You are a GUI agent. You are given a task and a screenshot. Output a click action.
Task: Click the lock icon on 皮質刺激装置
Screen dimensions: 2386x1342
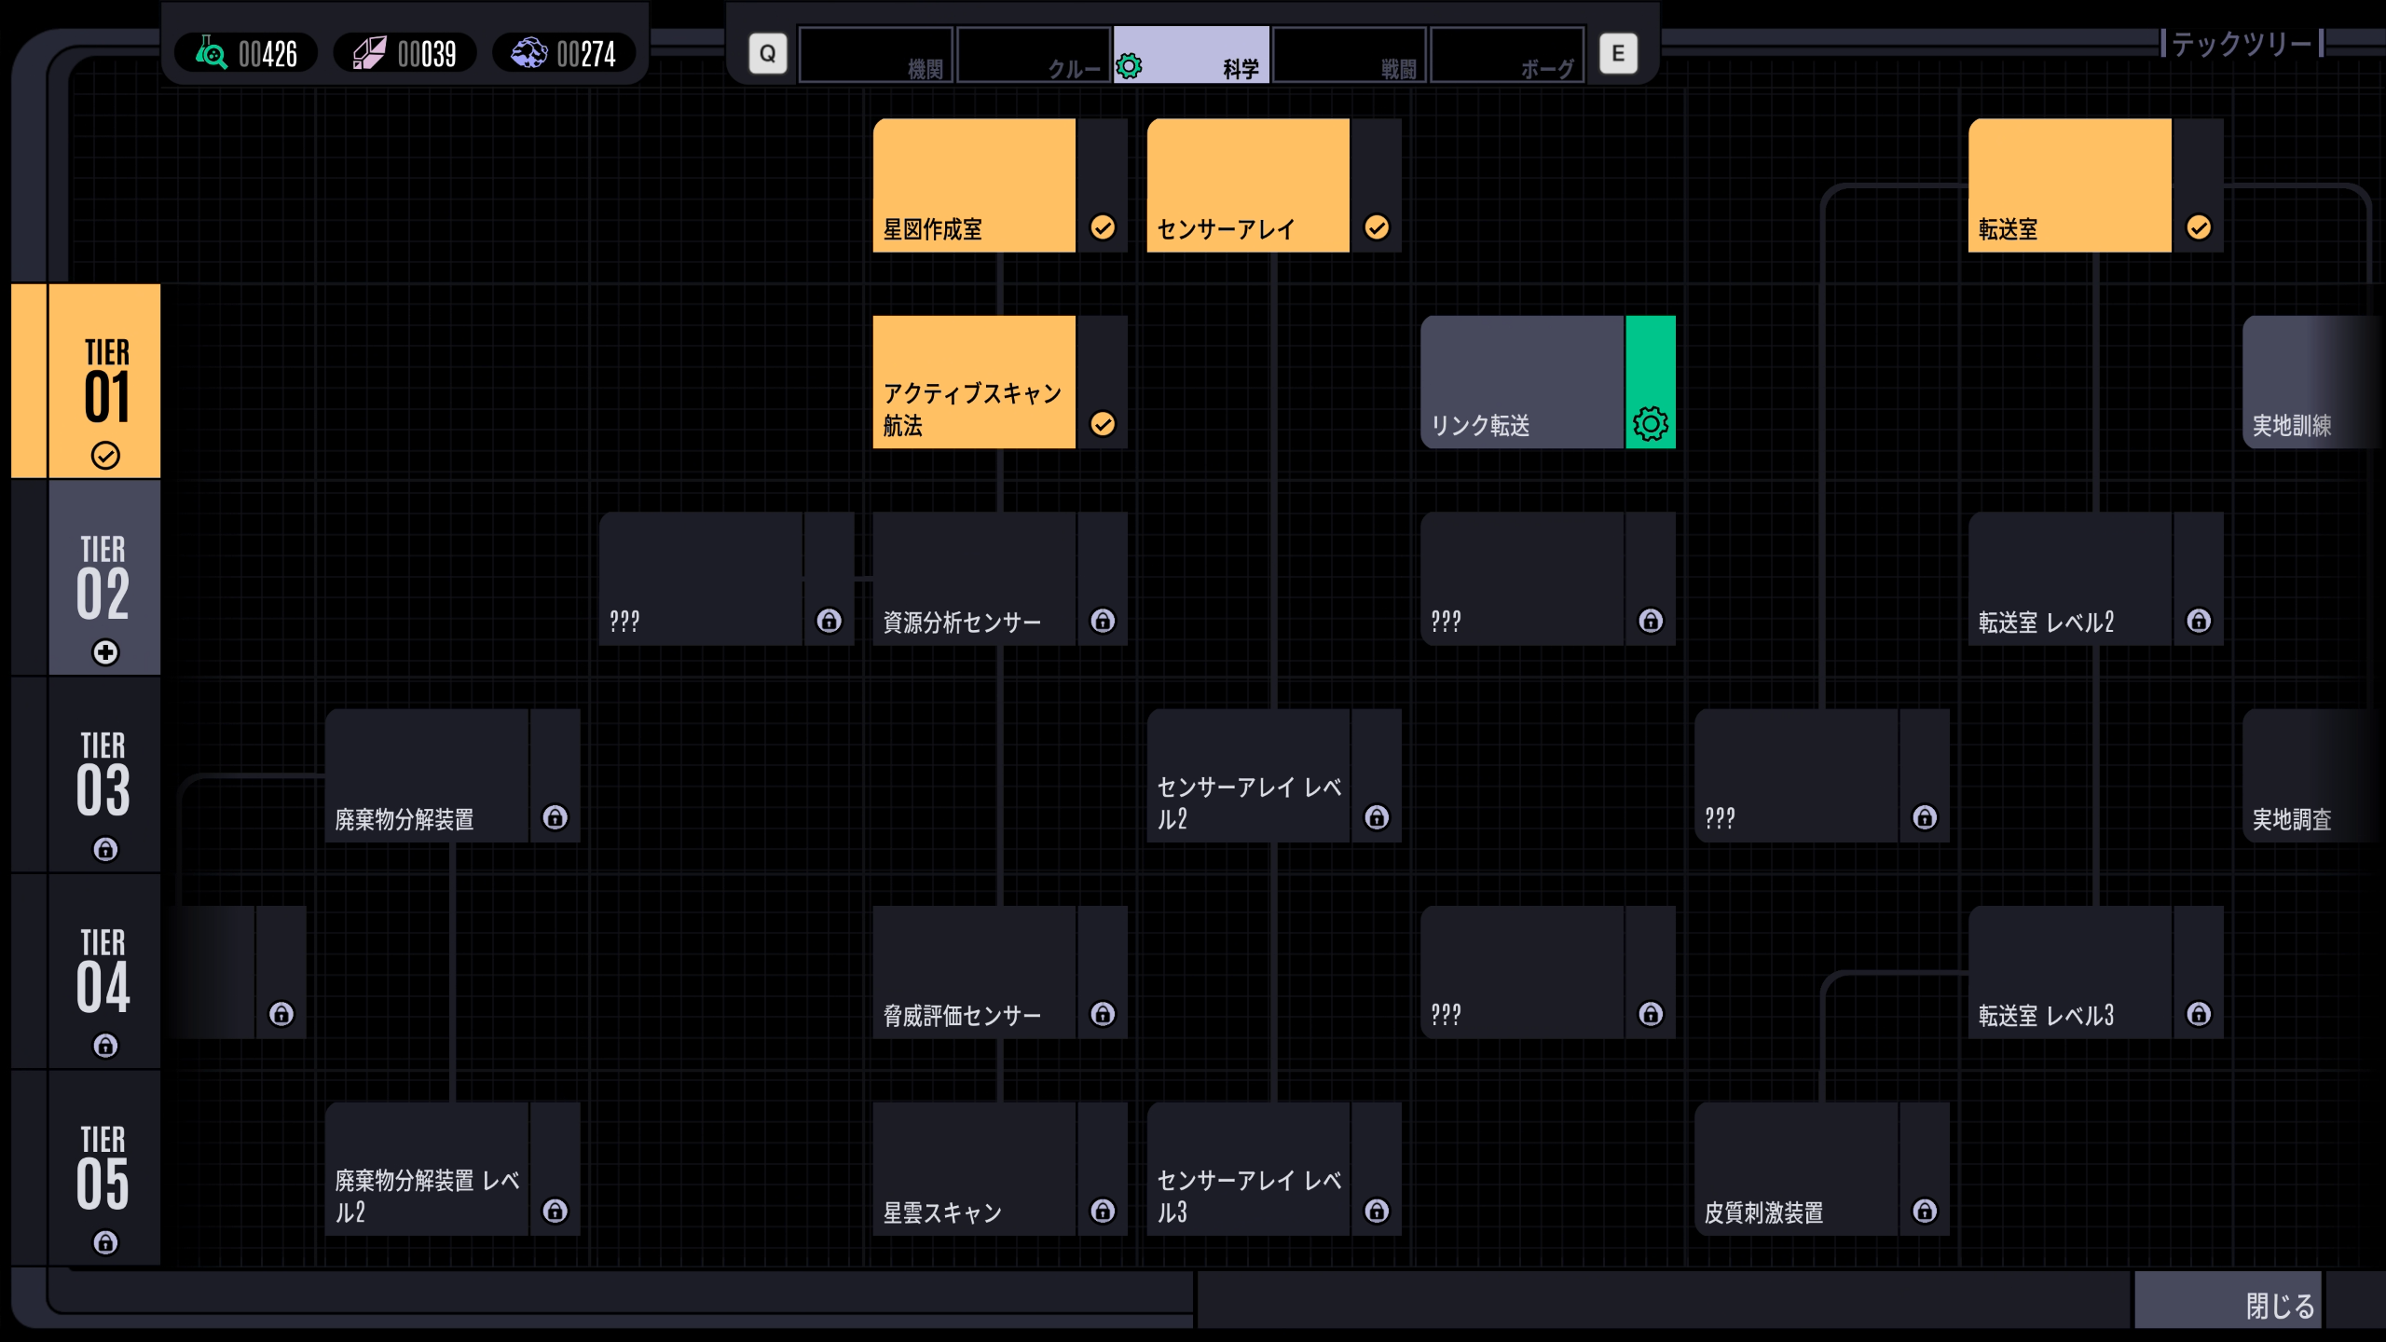(x=1925, y=1211)
